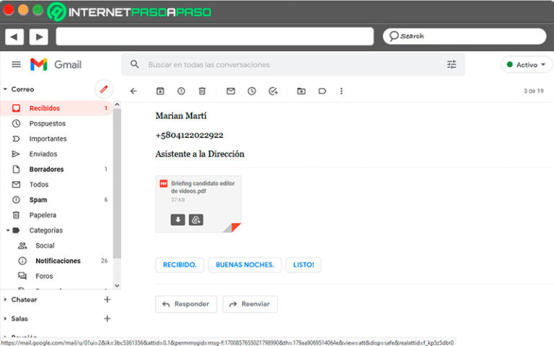
Task: Choose the LISTO! smart reply
Action: tap(304, 265)
